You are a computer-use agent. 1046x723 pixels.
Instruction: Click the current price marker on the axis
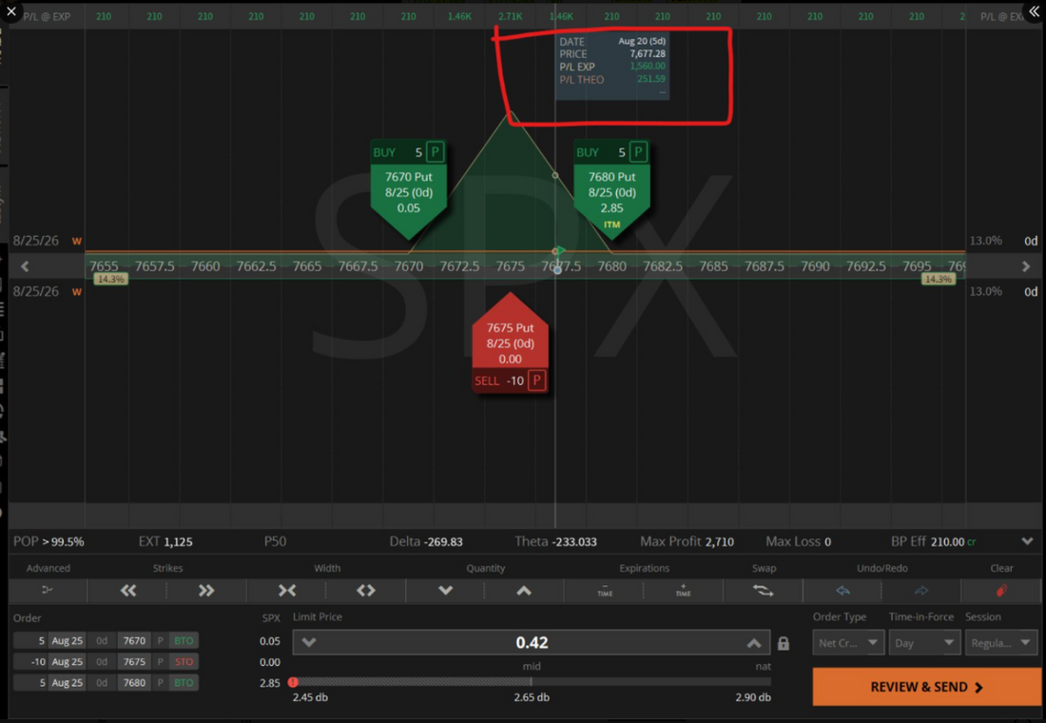[557, 270]
